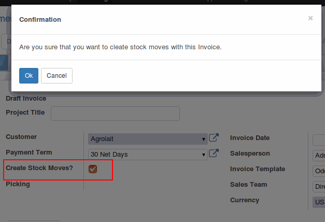Screen dimensions: 325x222
Task: Click the Cancel button
Action: (x=56, y=76)
